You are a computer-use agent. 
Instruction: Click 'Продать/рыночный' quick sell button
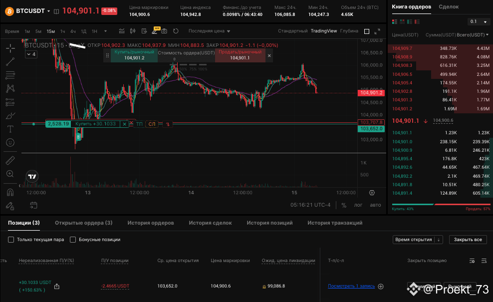(240, 55)
